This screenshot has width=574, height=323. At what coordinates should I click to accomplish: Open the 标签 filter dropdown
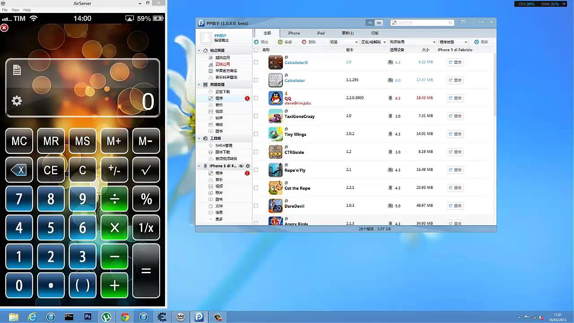(x=343, y=42)
